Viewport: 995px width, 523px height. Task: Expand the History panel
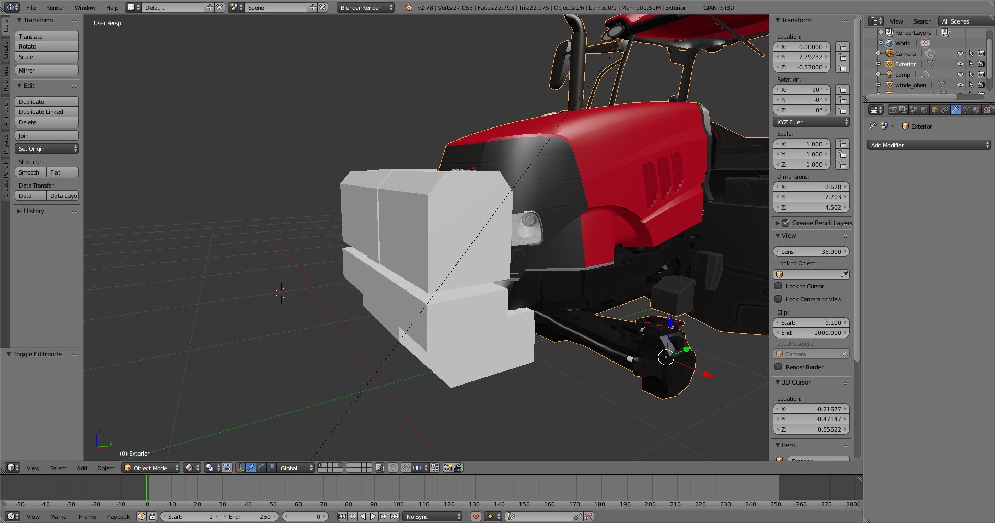click(x=33, y=211)
